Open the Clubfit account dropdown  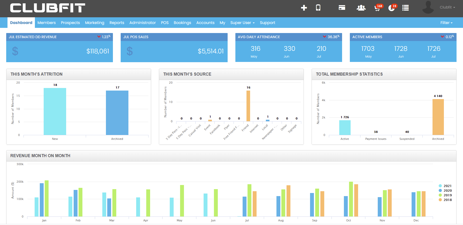tap(447, 7)
